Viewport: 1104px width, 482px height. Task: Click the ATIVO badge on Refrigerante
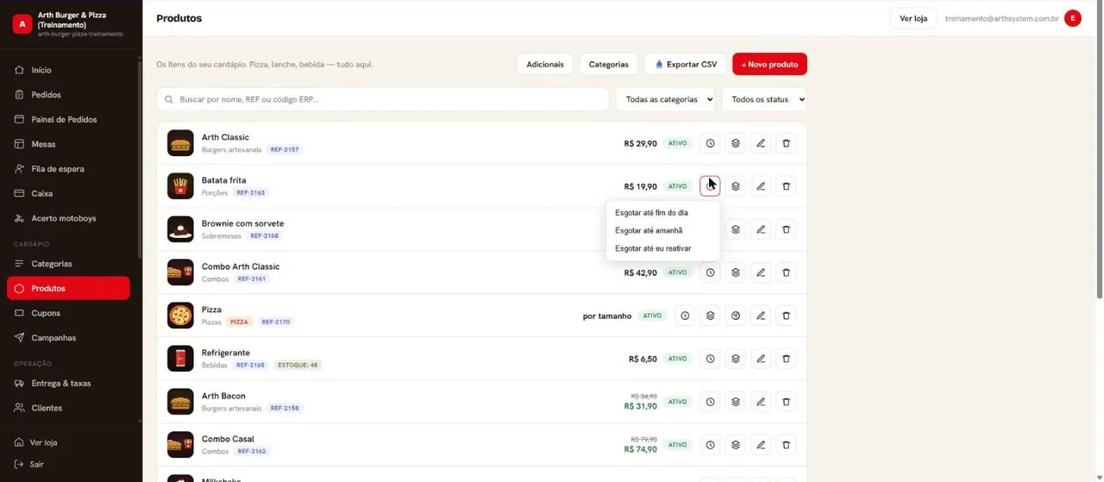pos(678,359)
